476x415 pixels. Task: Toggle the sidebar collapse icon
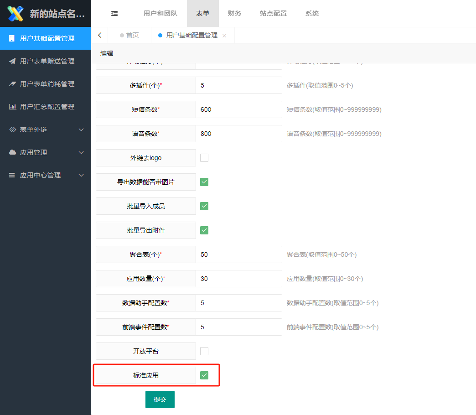114,14
